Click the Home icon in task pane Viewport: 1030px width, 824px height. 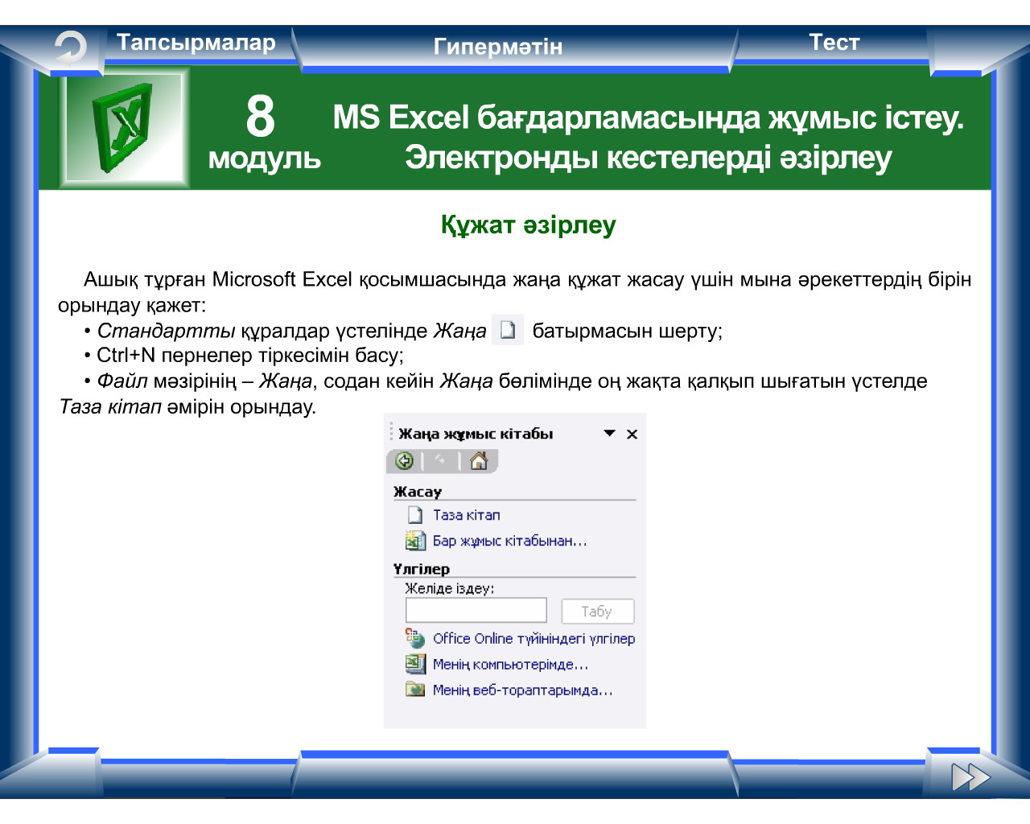point(479,461)
